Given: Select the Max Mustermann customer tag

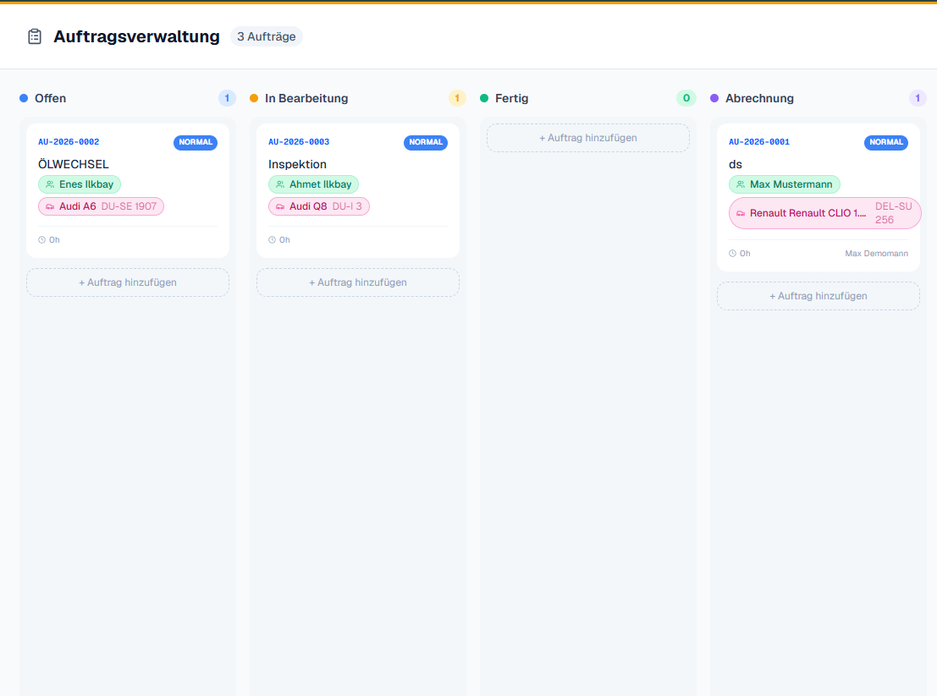Looking at the screenshot, I should 785,184.
